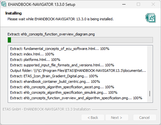Click the 'ETAS GmbH - EHANDBOOK-NAVIGATOR 13.3 Installation' branding text
The image size is (161, 125).
tap(46, 109)
